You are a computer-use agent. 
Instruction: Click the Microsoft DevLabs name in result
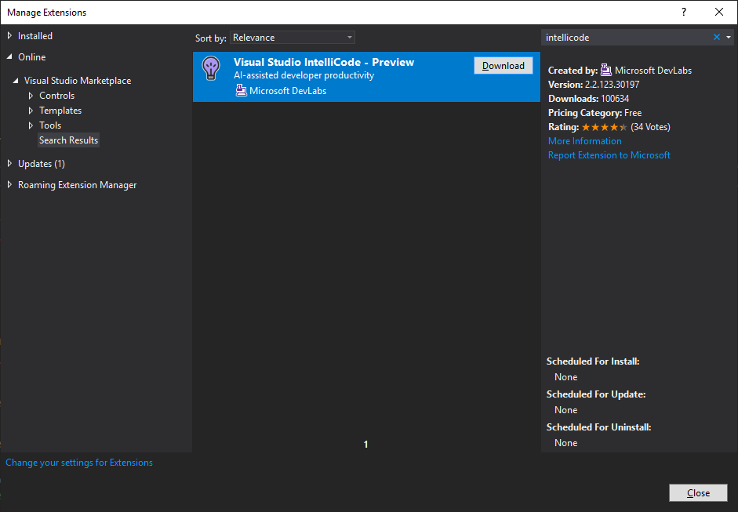(x=288, y=91)
